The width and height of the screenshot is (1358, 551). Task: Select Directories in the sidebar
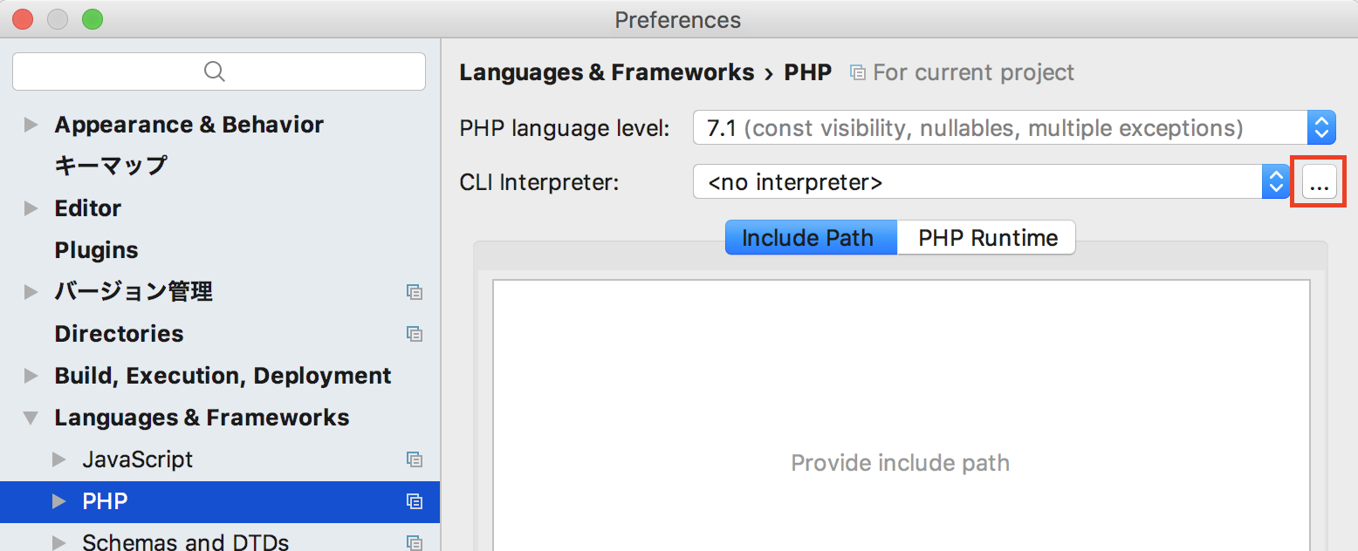pyautogui.click(x=118, y=334)
